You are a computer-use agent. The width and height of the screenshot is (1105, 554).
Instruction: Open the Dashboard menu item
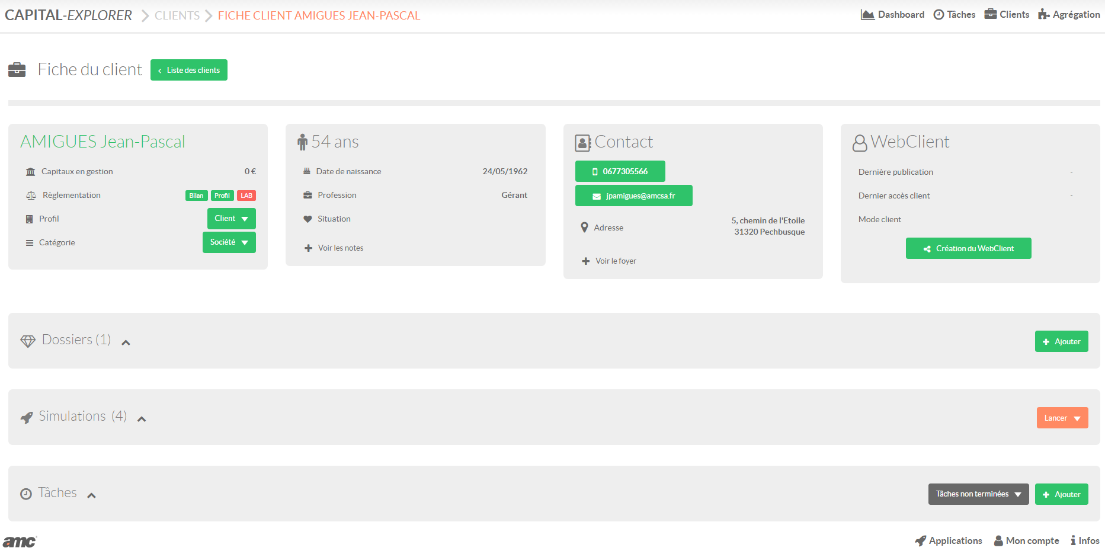click(x=892, y=15)
